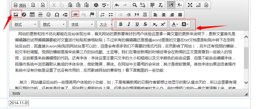Open the find magnifier tool
Image resolution: width=256 pixels, height=109 pixels.
[x=134, y=5]
